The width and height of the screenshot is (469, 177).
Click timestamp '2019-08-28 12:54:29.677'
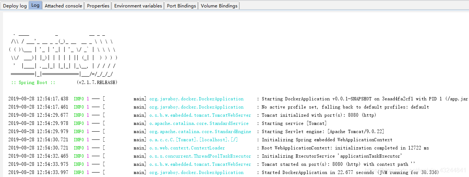[38, 115]
